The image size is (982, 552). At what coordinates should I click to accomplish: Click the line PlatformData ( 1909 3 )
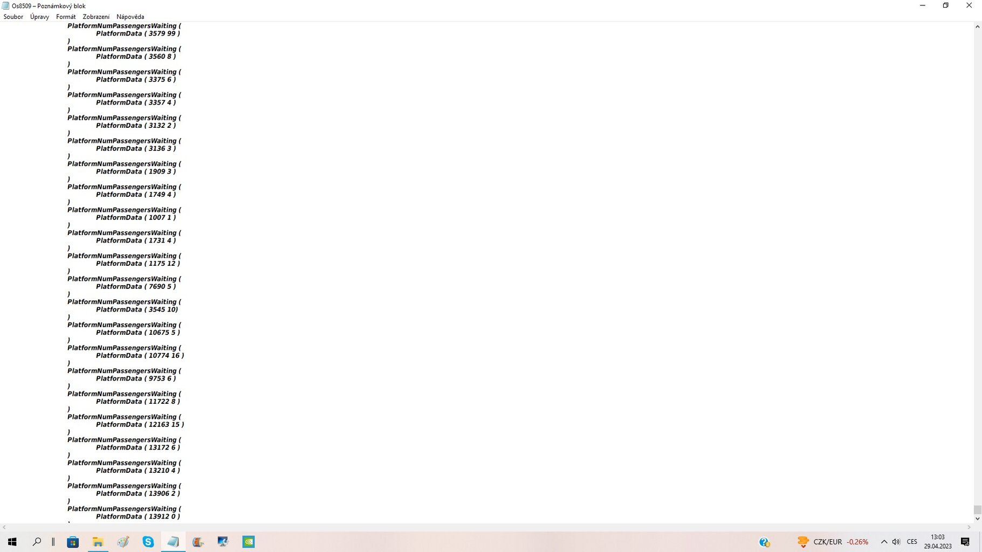pyautogui.click(x=136, y=171)
